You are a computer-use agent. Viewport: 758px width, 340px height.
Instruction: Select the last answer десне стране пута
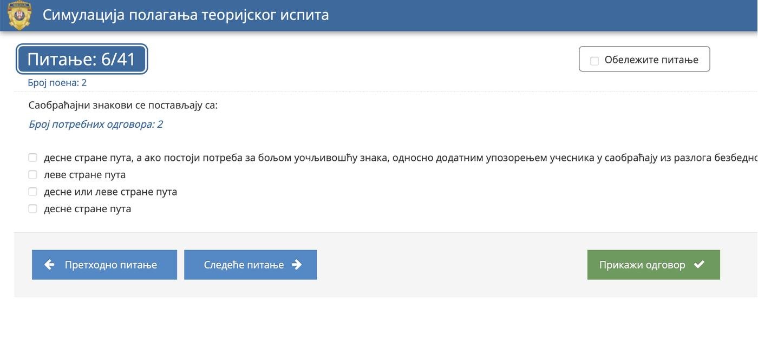(x=32, y=208)
